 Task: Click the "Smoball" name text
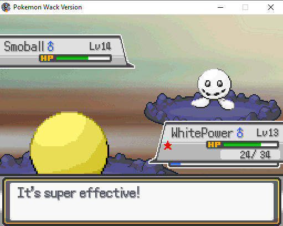pyautogui.click(x=24, y=46)
